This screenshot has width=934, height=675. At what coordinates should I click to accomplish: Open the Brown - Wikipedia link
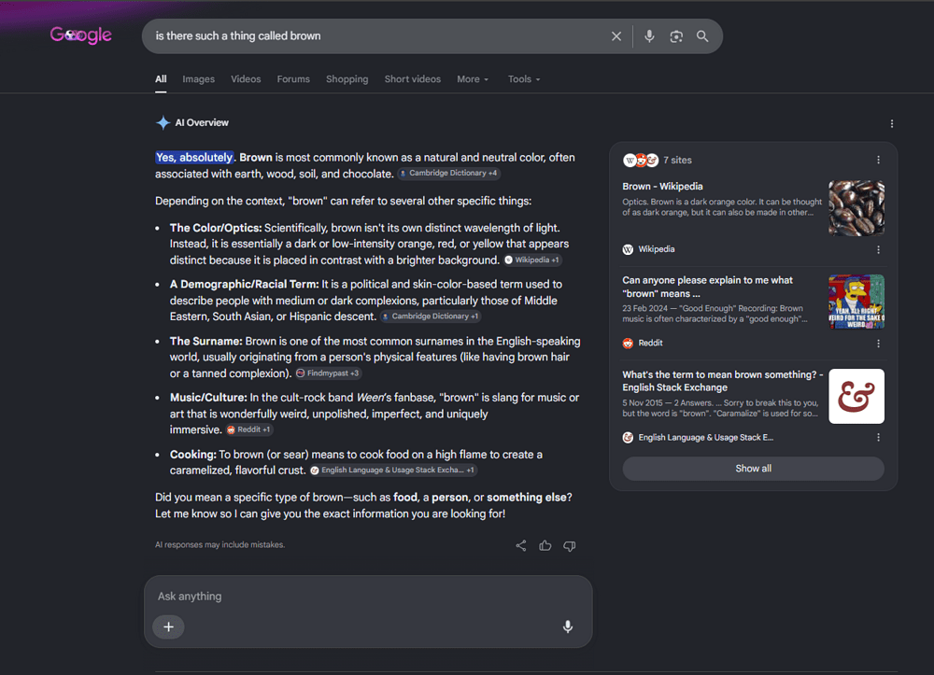(662, 187)
